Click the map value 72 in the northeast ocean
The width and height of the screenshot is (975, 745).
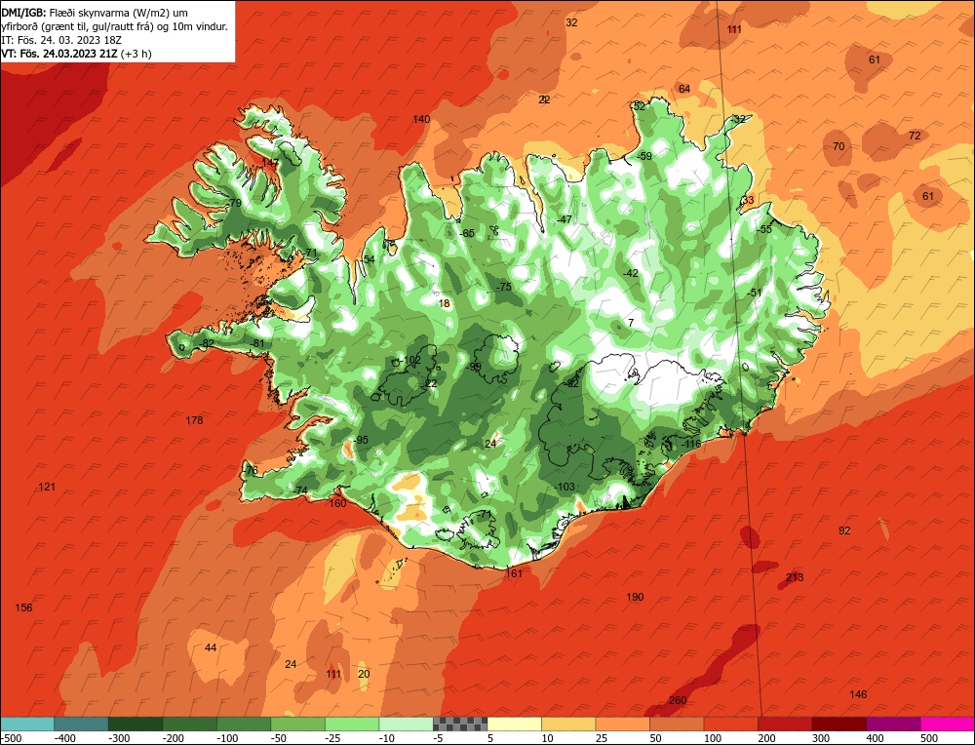click(x=915, y=136)
